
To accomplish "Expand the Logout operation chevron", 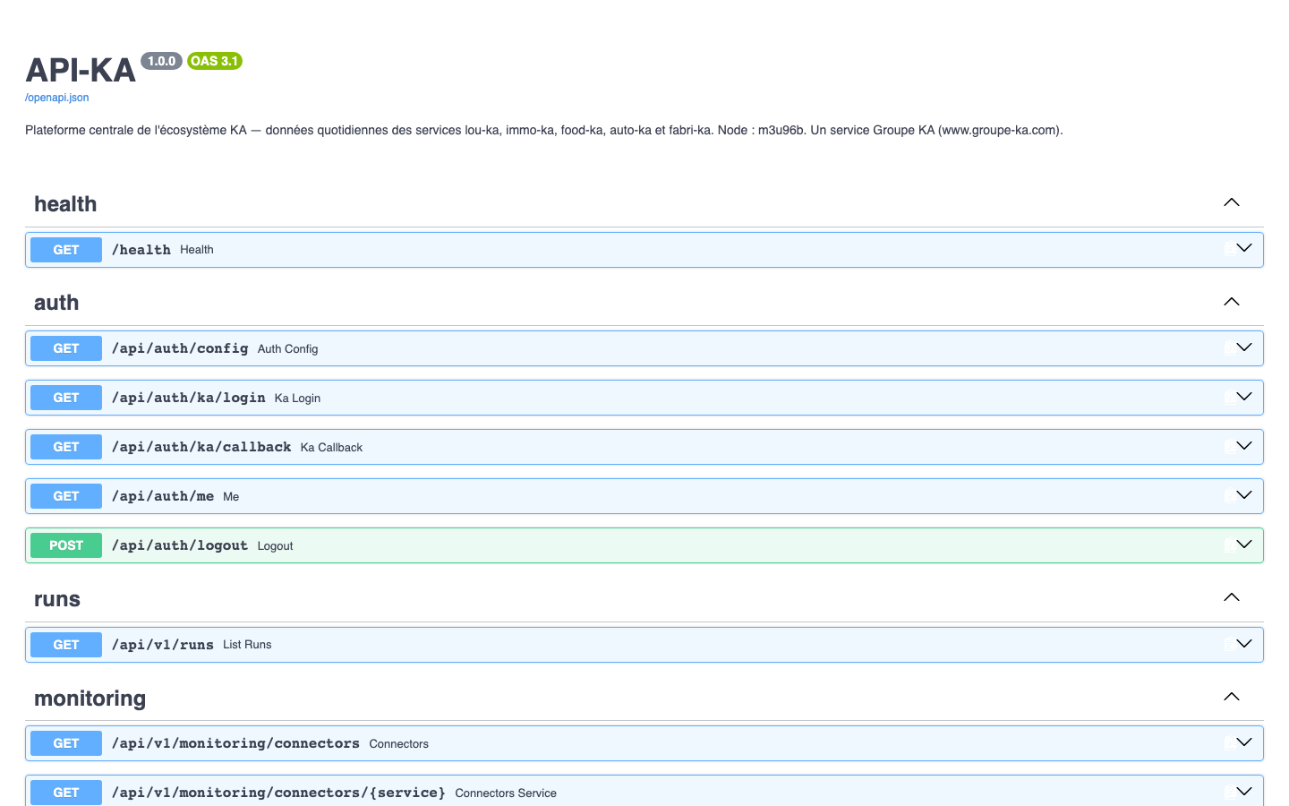I will click(x=1244, y=544).
